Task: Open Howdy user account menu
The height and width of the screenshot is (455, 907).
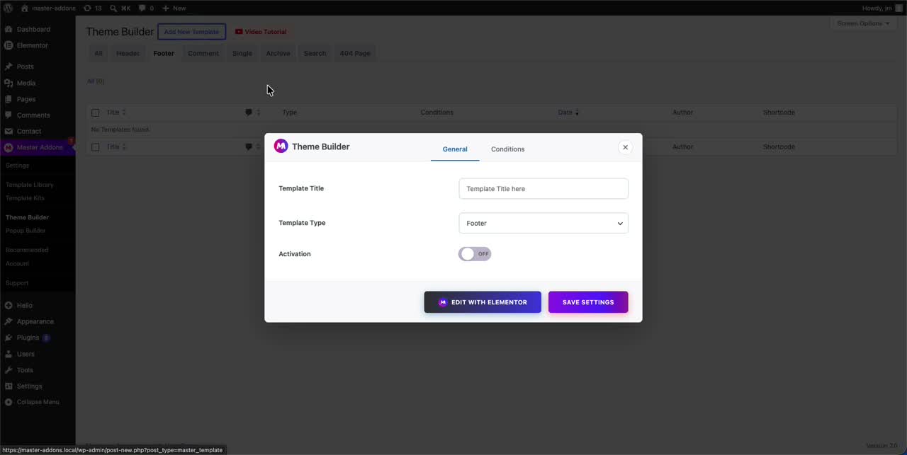Action: pos(881,8)
